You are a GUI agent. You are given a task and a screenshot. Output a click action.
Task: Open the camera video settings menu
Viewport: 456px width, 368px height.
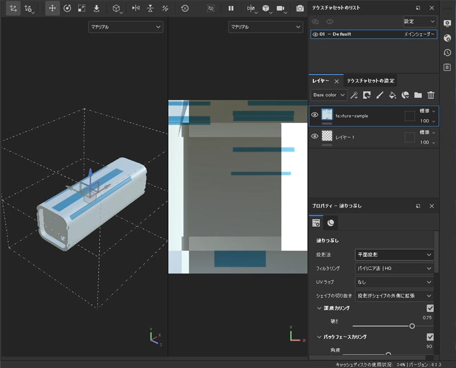281,9
